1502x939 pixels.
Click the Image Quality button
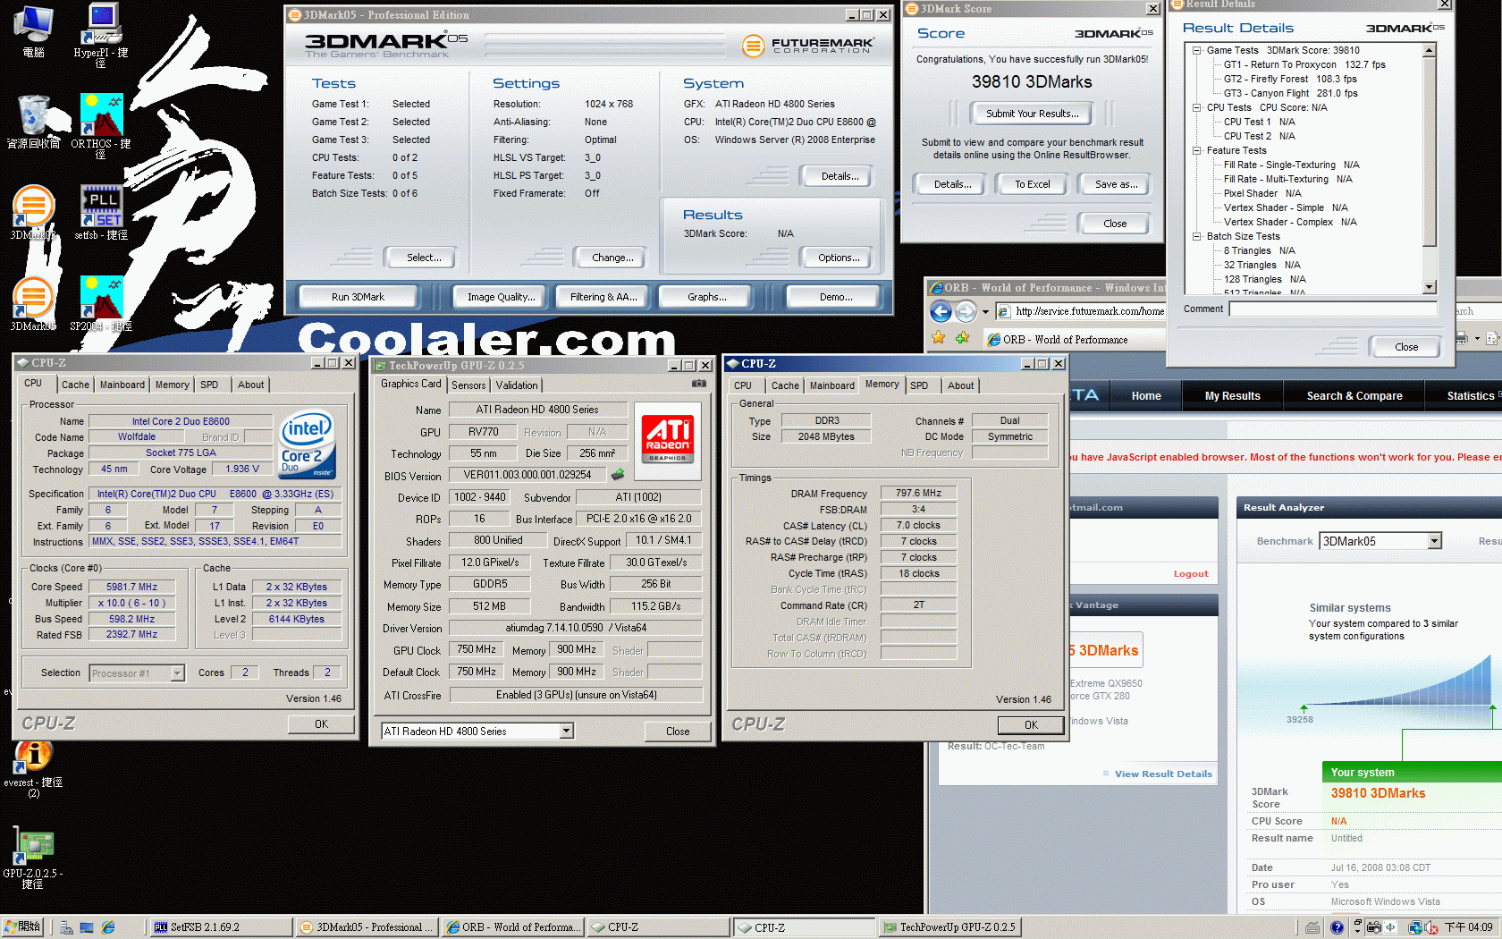501,297
